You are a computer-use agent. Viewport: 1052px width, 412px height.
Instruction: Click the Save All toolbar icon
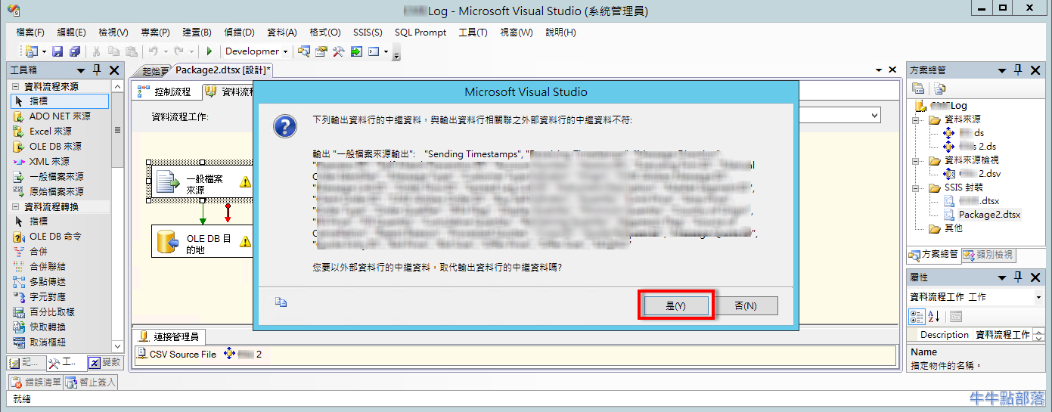coord(74,51)
